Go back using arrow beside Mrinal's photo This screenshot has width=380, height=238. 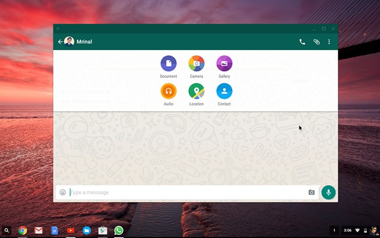(61, 42)
